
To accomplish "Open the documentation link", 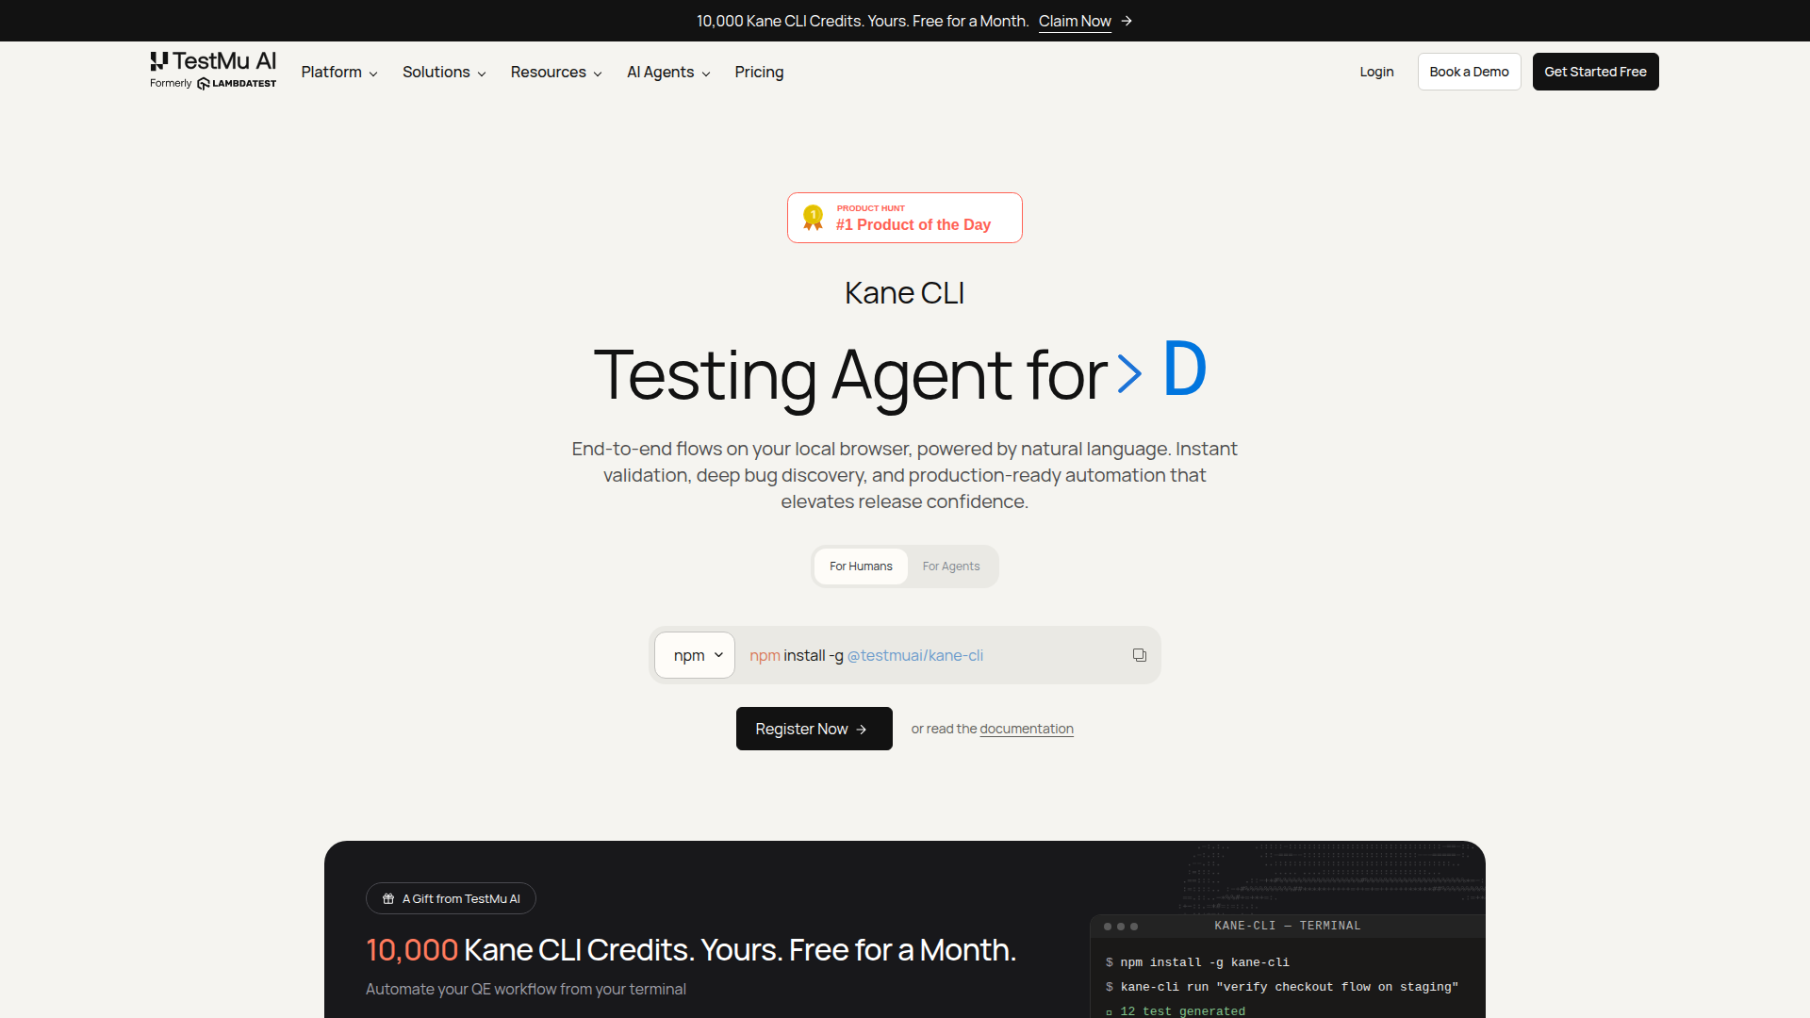I will [1027, 729].
